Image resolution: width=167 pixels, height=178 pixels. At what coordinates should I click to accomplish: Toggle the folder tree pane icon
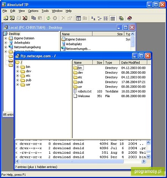[79, 18]
